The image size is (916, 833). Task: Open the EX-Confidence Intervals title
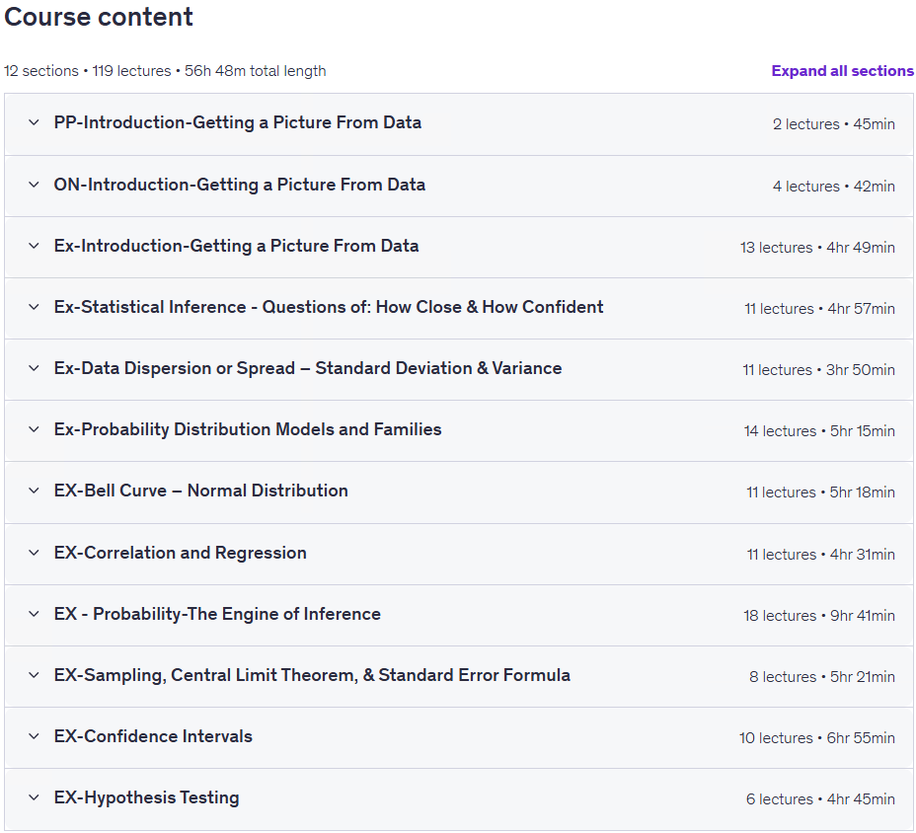click(153, 736)
